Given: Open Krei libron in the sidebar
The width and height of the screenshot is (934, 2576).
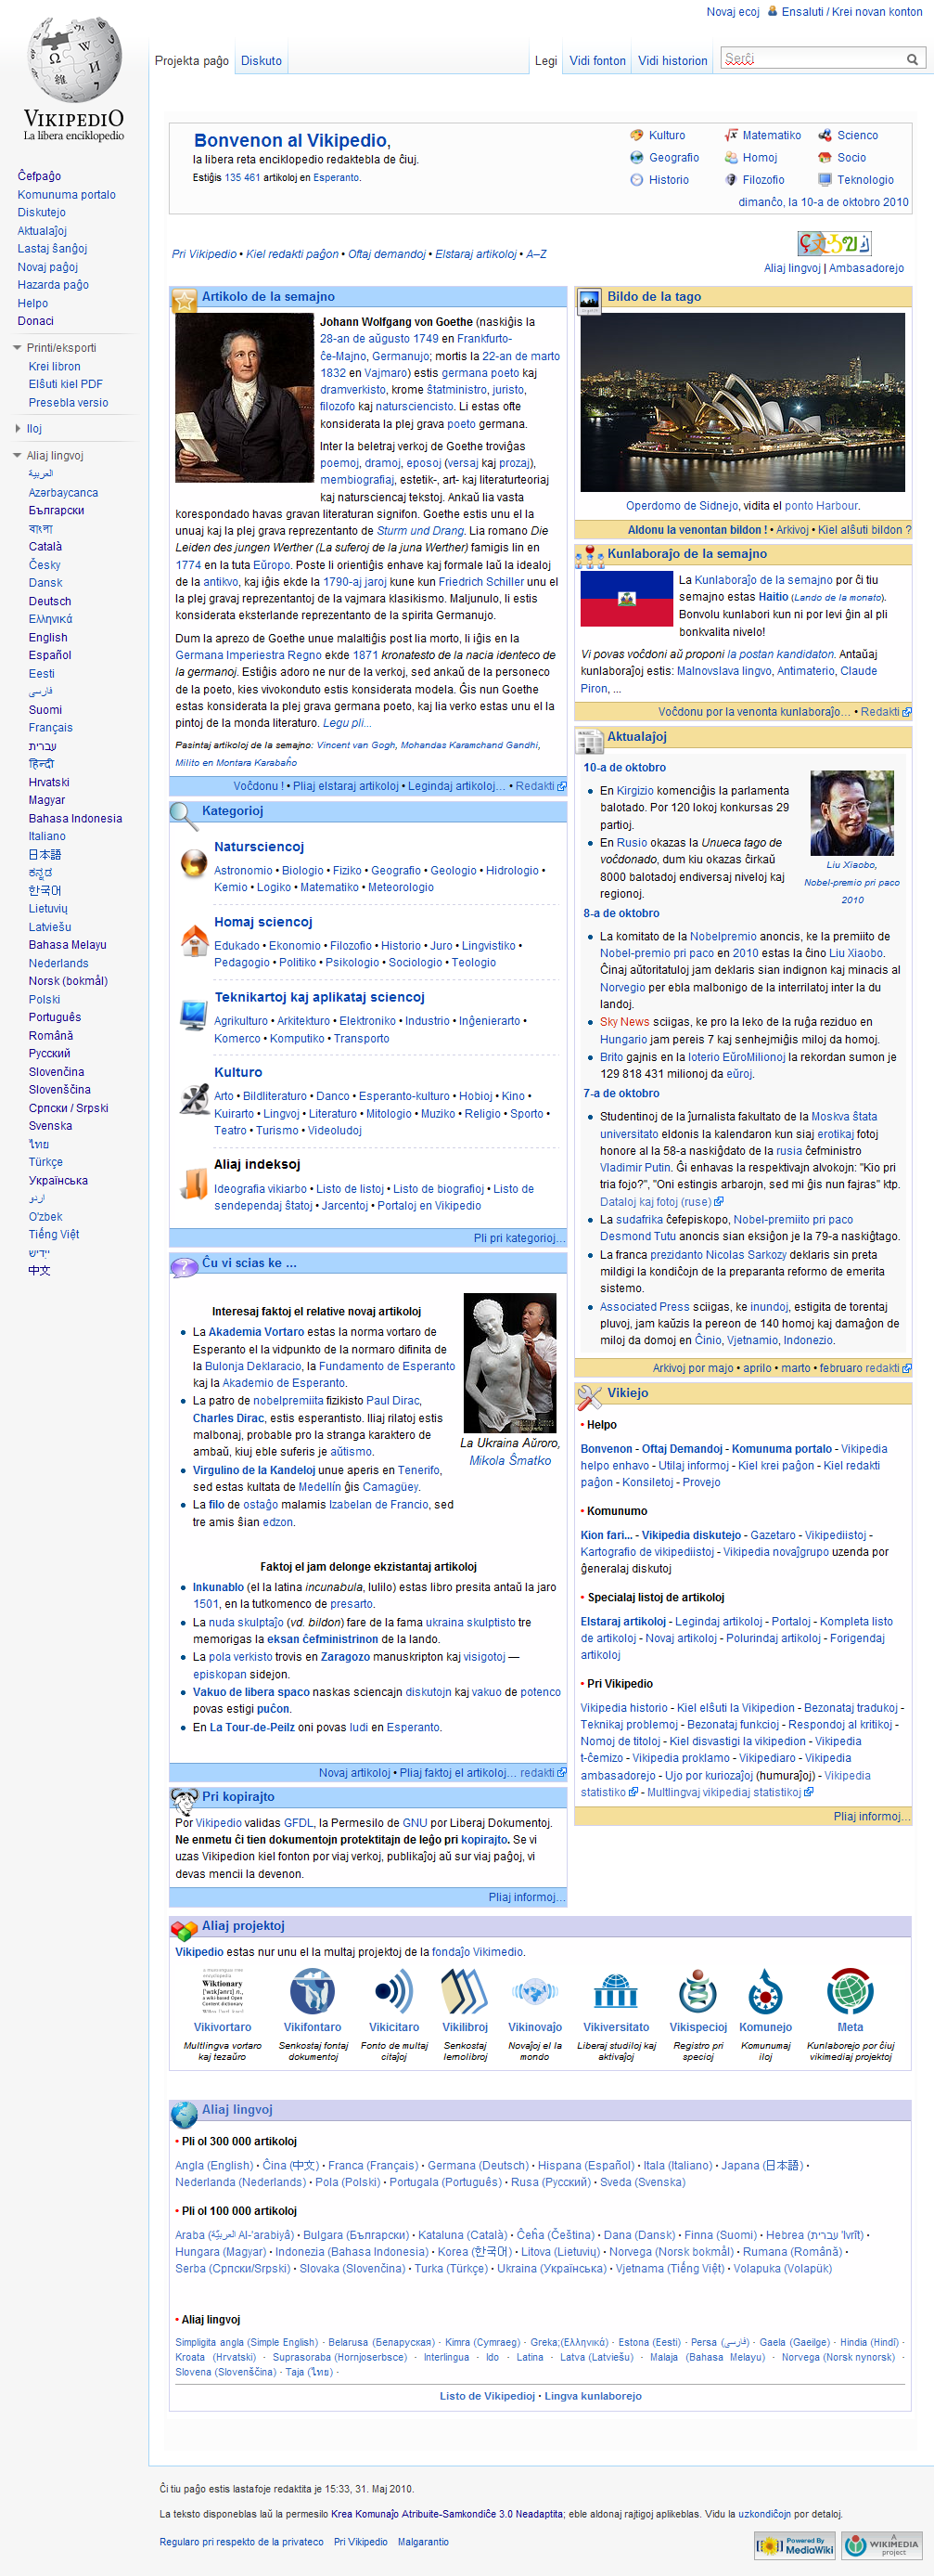Looking at the screenshot, I should 54,366.
